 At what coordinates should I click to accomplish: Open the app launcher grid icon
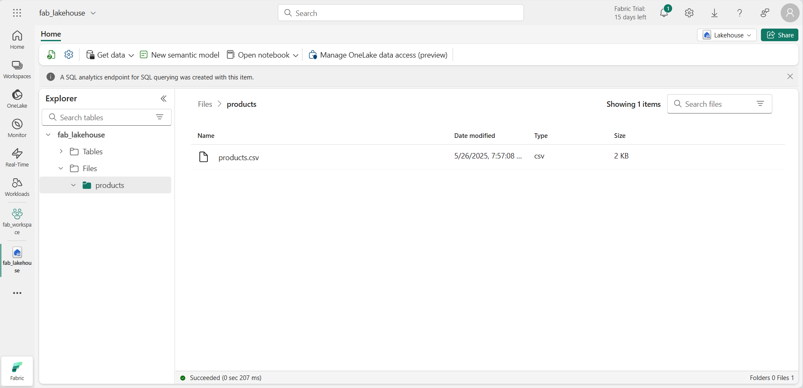(17, 13)
